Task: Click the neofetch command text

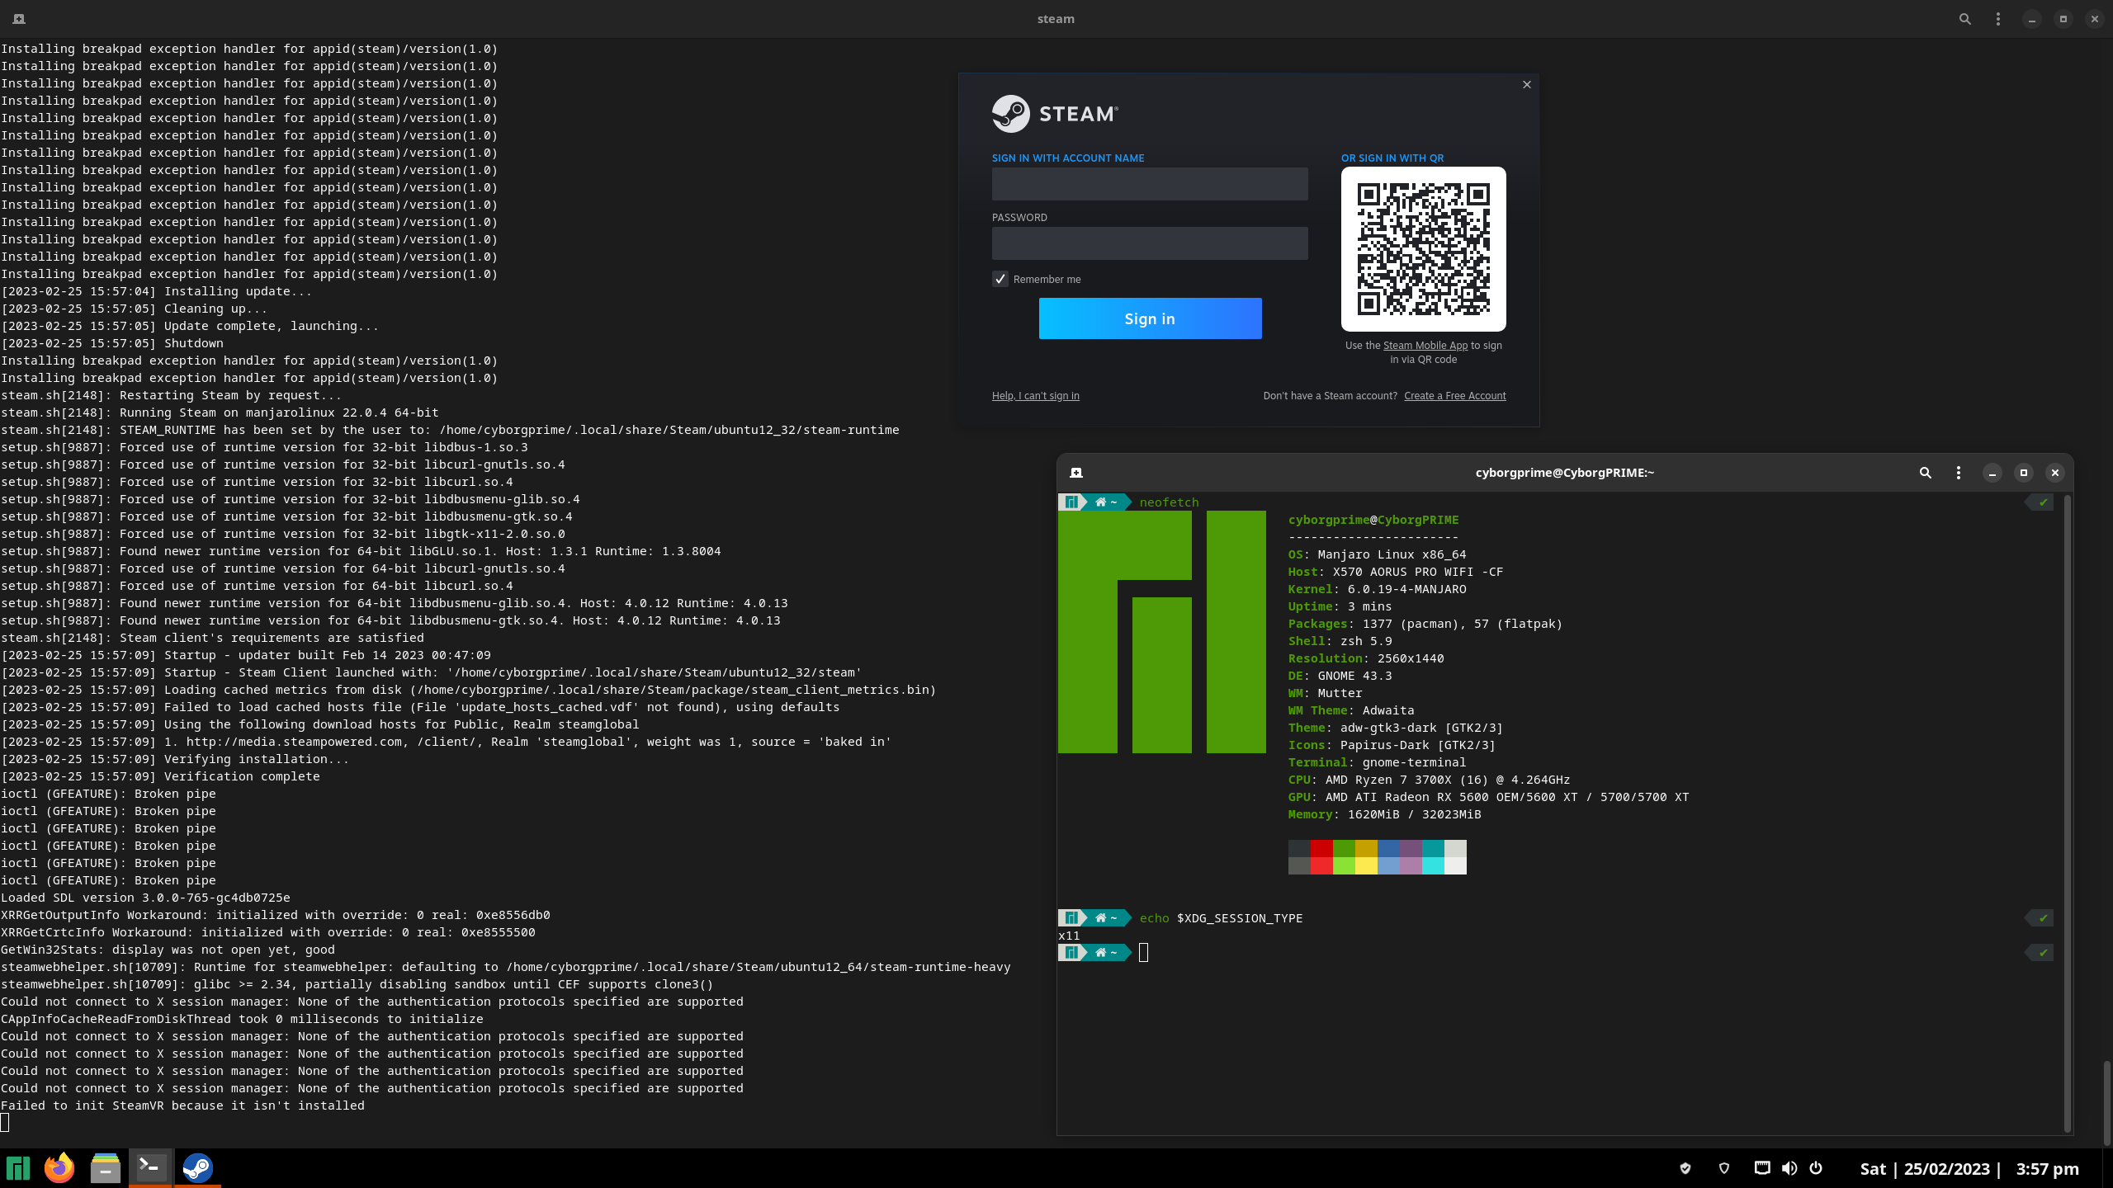Action: tap(1169, 502)
